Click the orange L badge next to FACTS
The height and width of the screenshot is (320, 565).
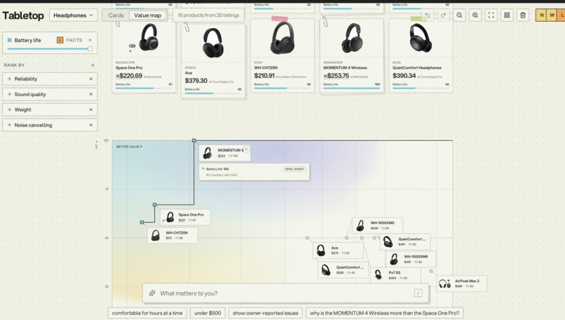click(x=60, y=40)
